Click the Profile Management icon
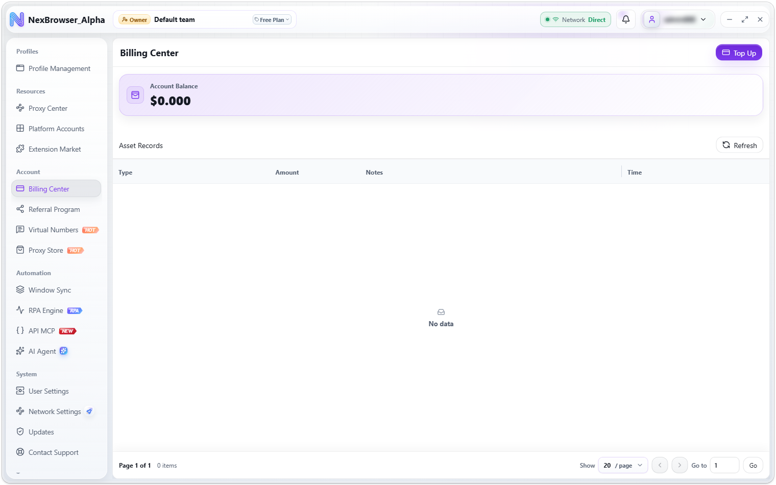776x485 pixels. click(20, 68)
